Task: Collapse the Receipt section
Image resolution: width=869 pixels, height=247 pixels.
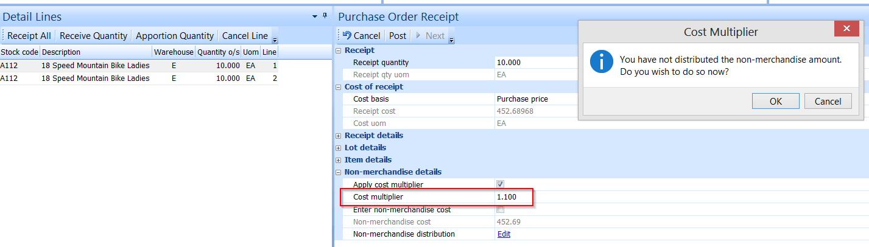Action: coord(339,50)
